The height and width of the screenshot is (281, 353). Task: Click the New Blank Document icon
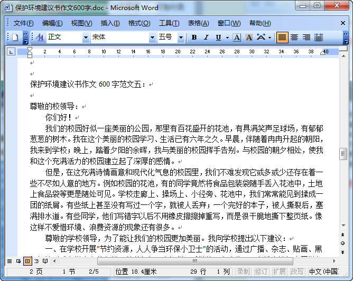[15, 38]
